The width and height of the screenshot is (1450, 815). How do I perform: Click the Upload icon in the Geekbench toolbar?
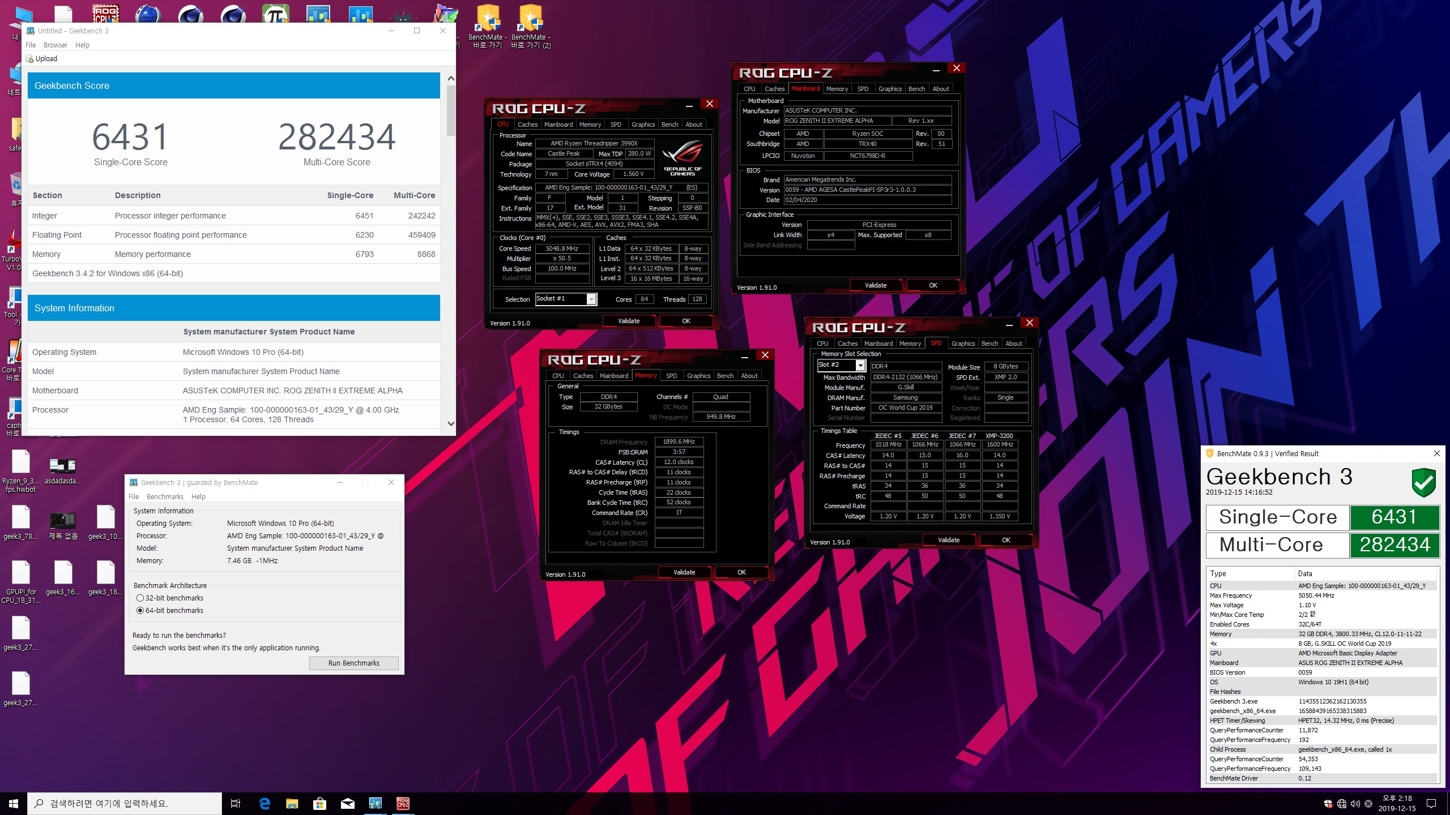click(x=29, y=59)
